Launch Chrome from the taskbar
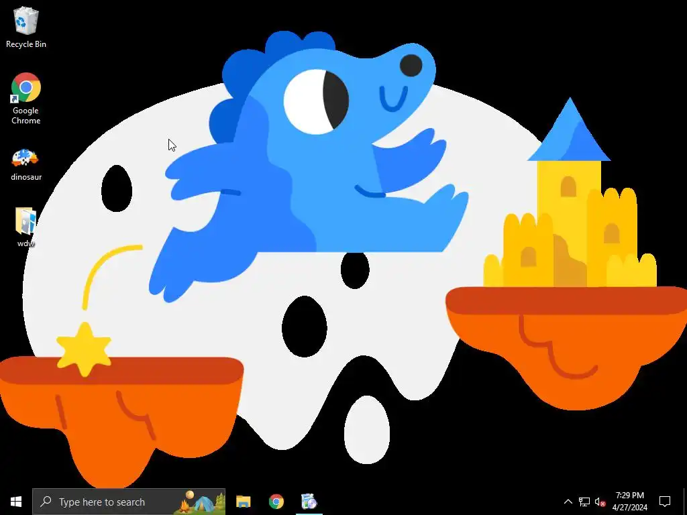 coord(276,502)
